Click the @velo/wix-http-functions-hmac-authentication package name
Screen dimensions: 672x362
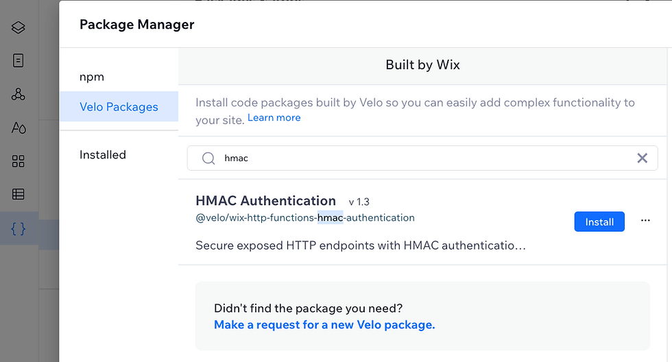click(305, 217)
